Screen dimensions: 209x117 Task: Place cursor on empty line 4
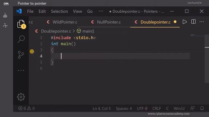click(120, 56)
